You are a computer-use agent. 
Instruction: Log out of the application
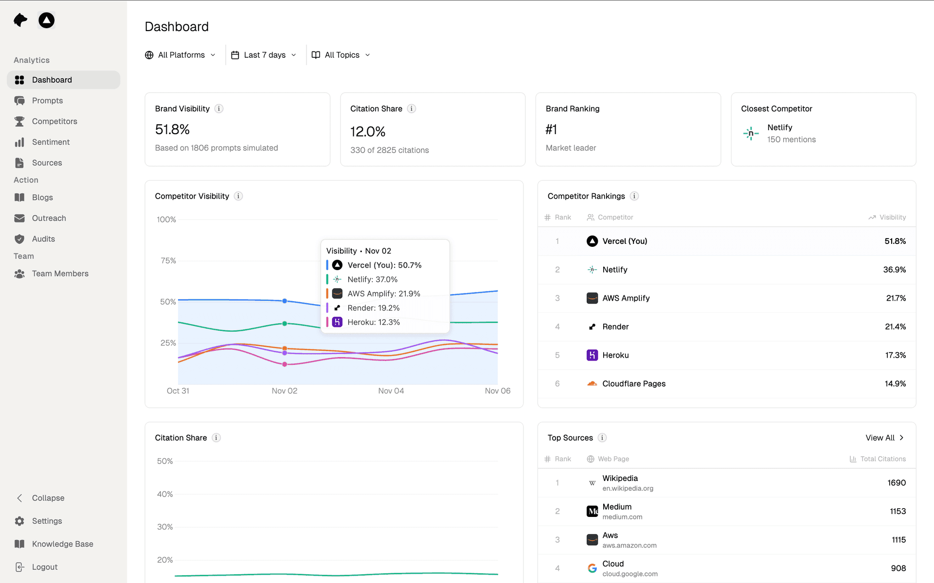coord(44,566)
